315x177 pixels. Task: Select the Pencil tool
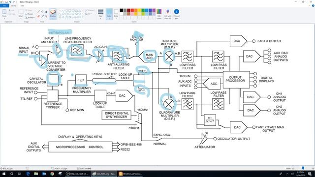tap(38, 11)
